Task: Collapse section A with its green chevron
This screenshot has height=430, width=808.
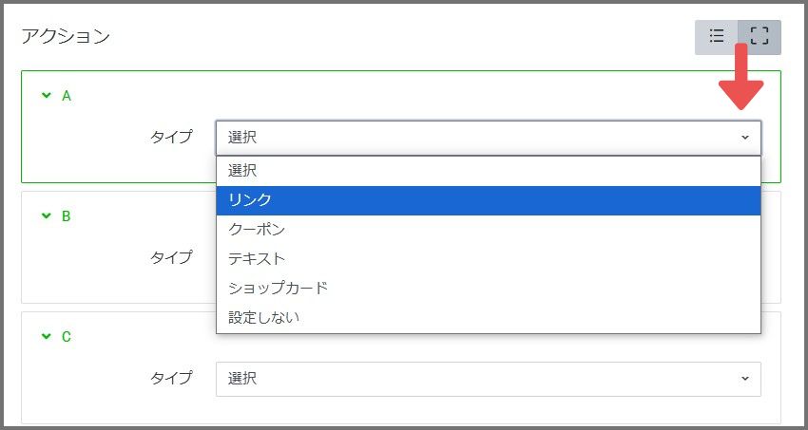Action: point(47,95)
